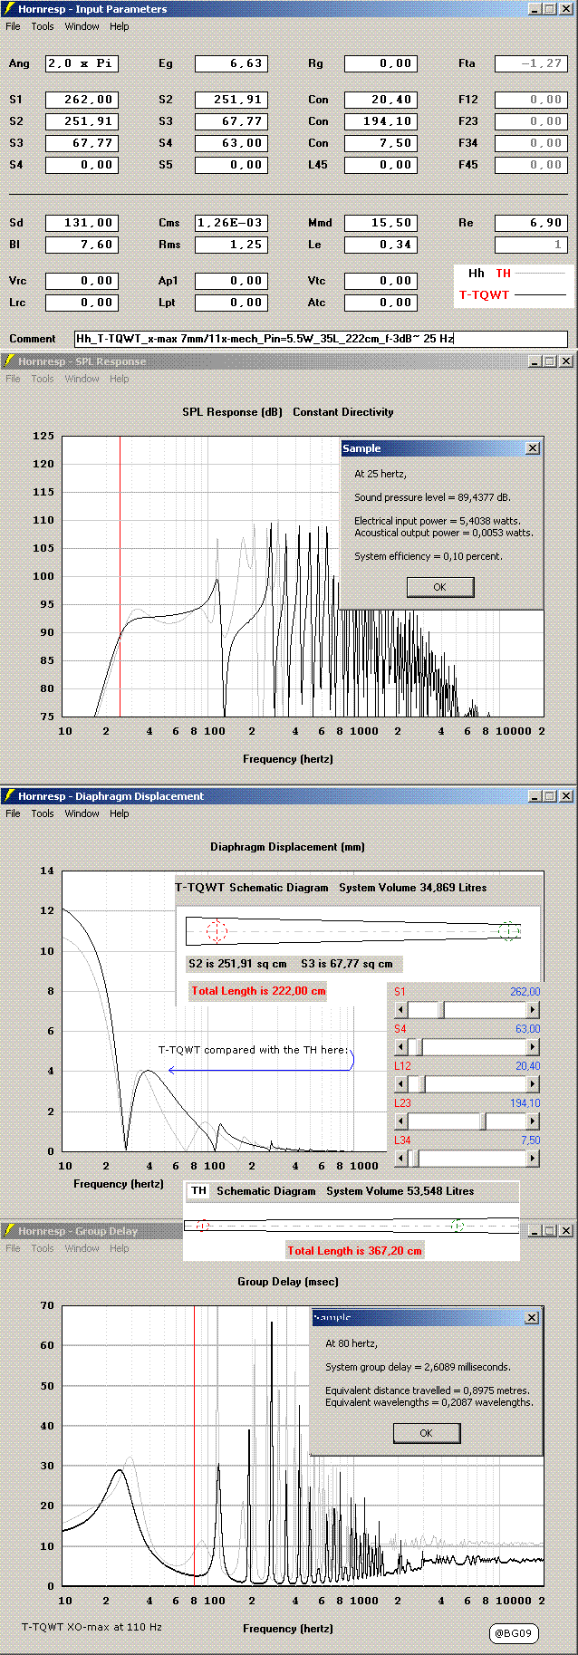The height and width of the screenshot is (1655, 578).
Task: Click the L12 slider's right arrow
Action: (533, 1084)
